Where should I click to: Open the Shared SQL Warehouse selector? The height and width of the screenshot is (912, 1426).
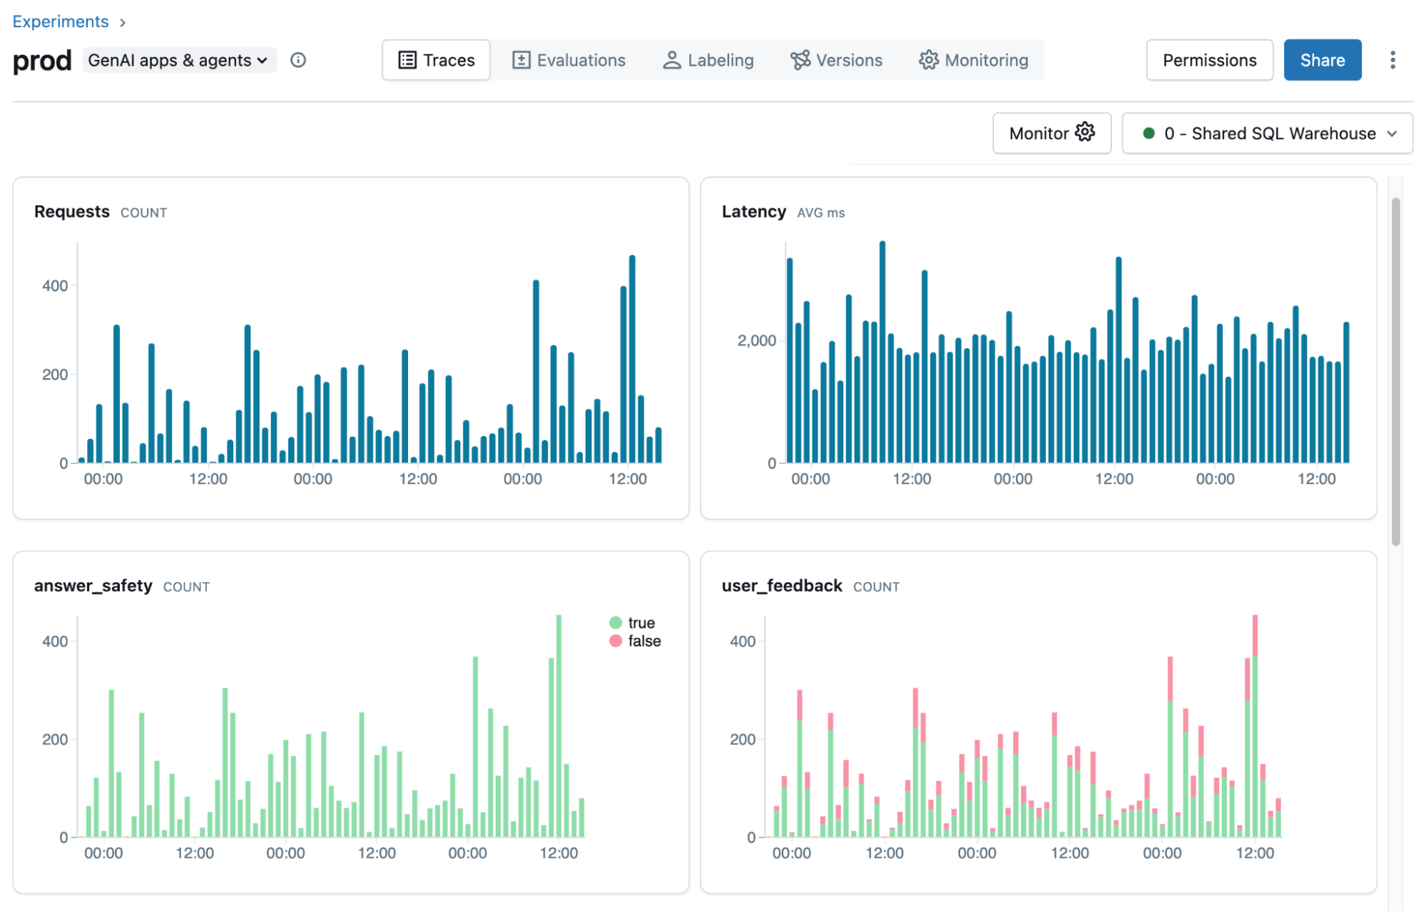[1267, 133]
